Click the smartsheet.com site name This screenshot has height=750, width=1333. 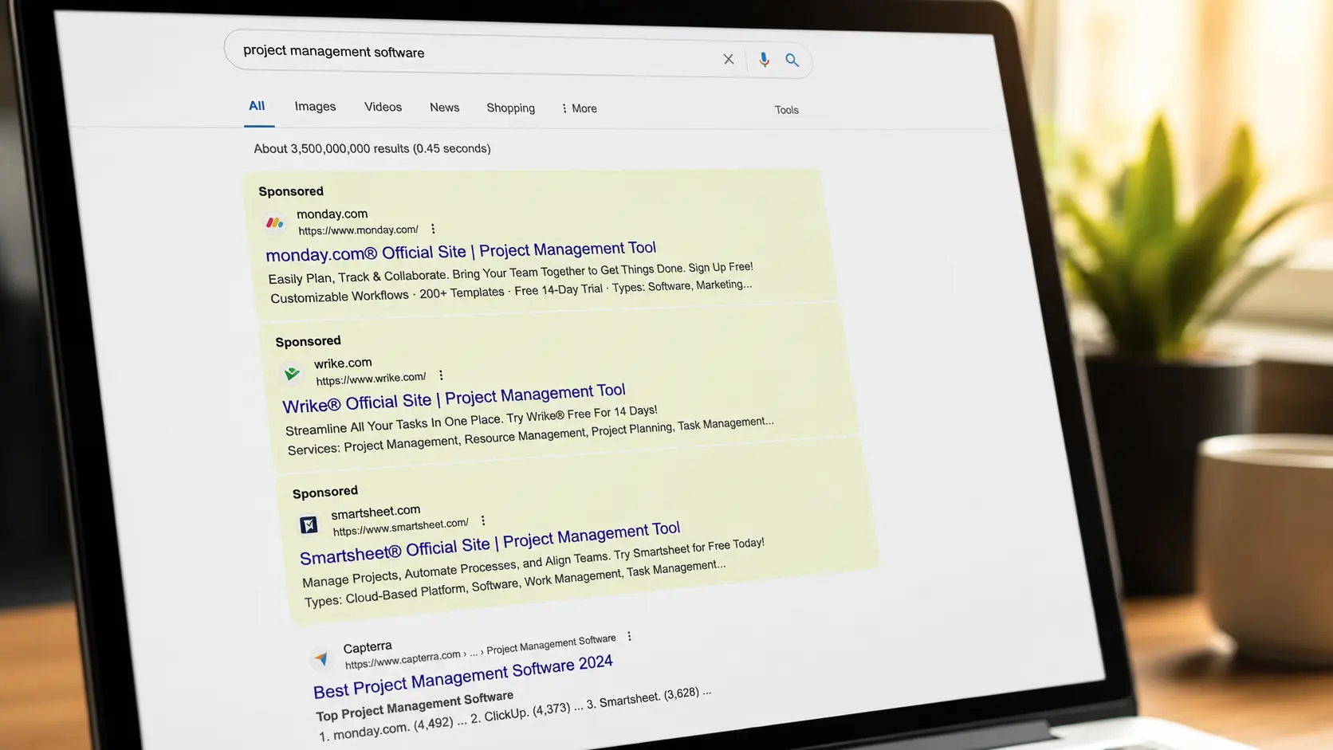376,511
